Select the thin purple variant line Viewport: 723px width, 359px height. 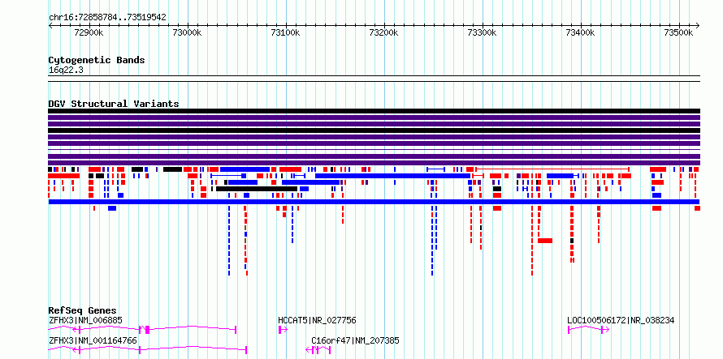374,150
